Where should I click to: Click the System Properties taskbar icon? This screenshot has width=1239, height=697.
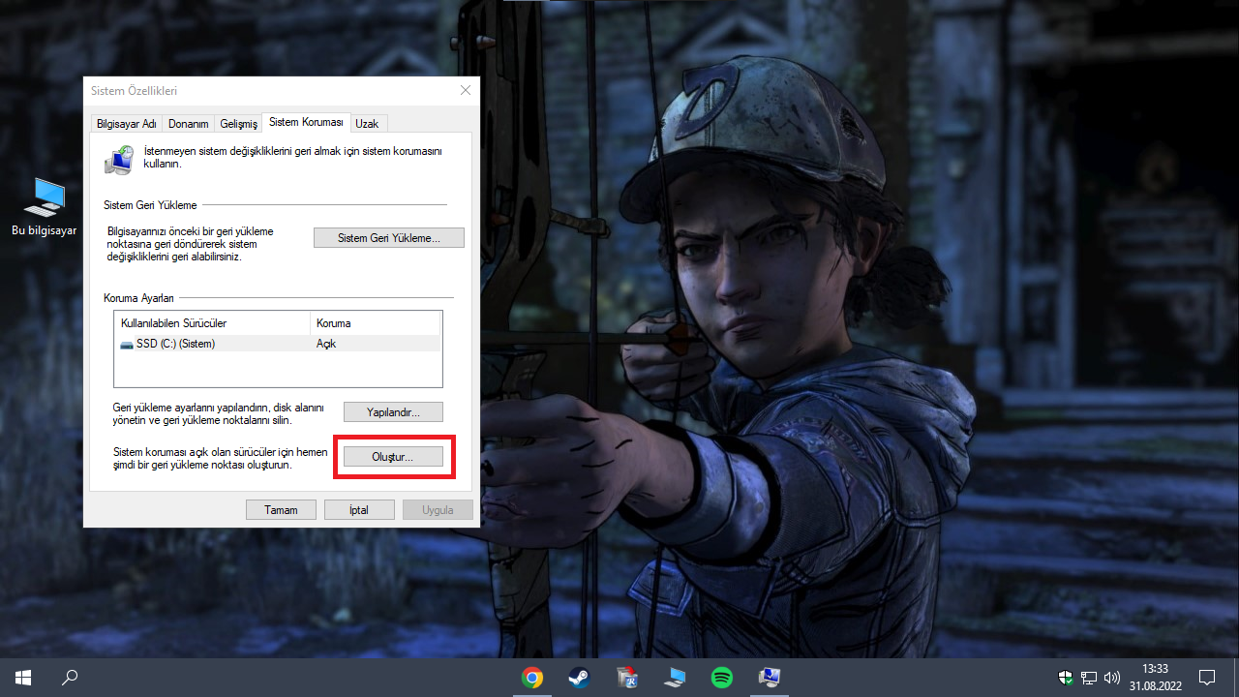tap(770, 678)
